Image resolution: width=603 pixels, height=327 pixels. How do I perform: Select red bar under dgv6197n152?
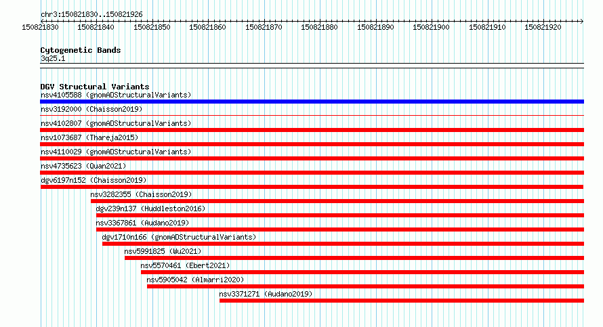(312, 187)
